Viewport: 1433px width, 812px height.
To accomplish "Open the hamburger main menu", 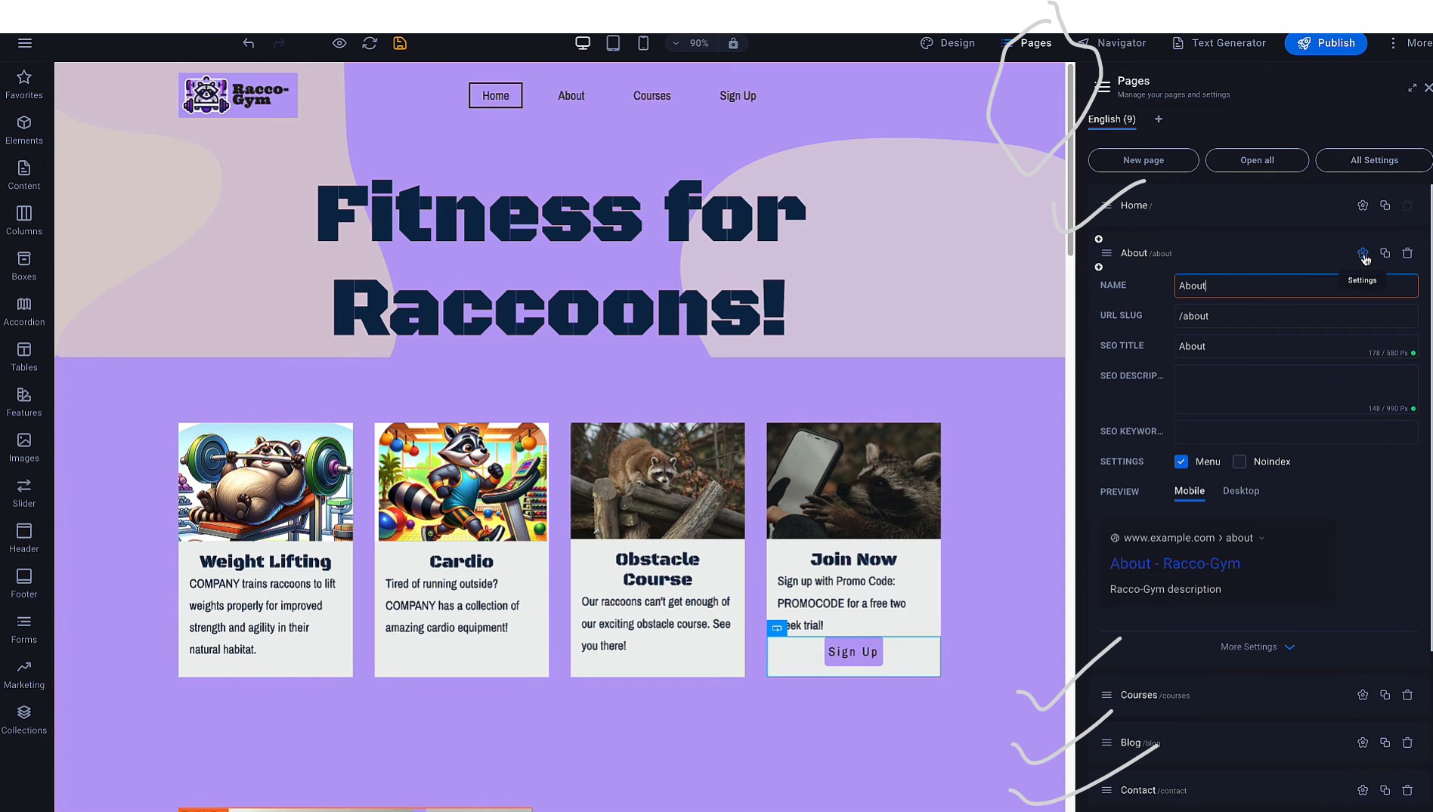I will point(25,43).
